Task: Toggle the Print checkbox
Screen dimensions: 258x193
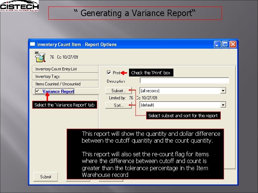Action: tap(109, 73)
